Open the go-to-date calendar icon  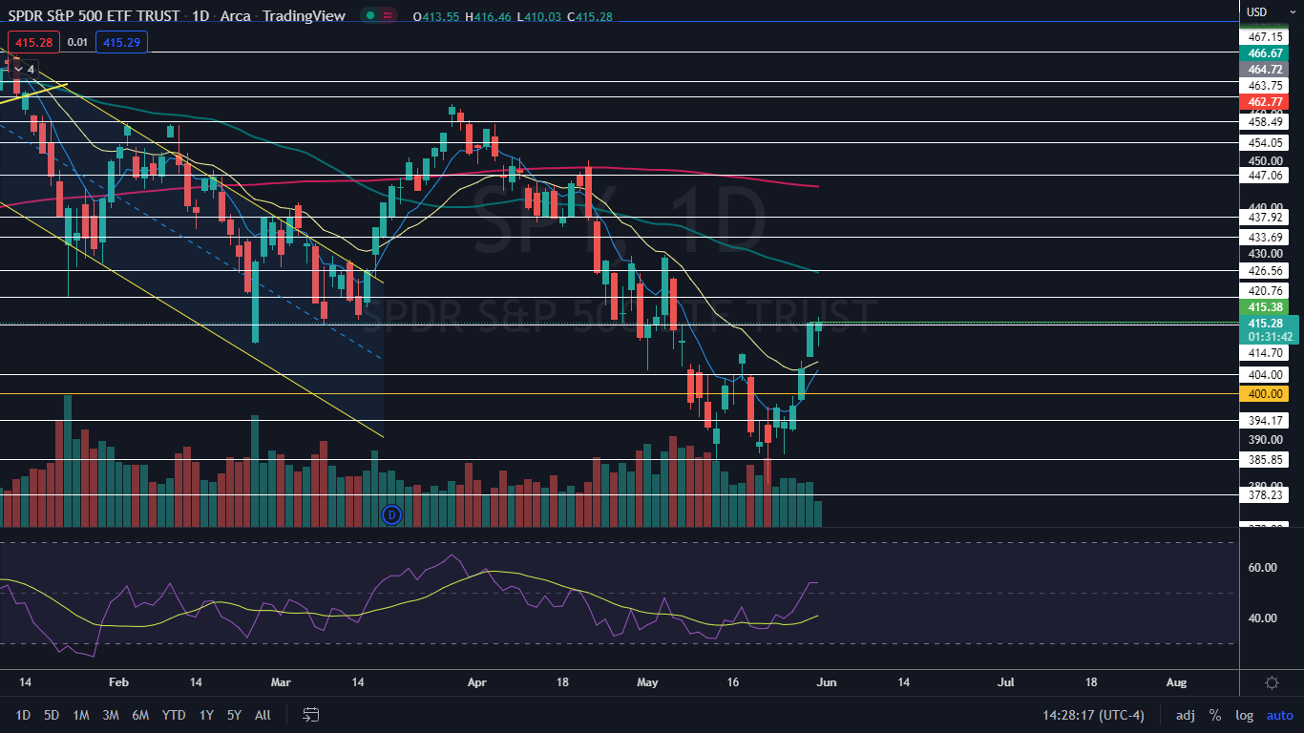pyautogui.click(x=311, y=714)
